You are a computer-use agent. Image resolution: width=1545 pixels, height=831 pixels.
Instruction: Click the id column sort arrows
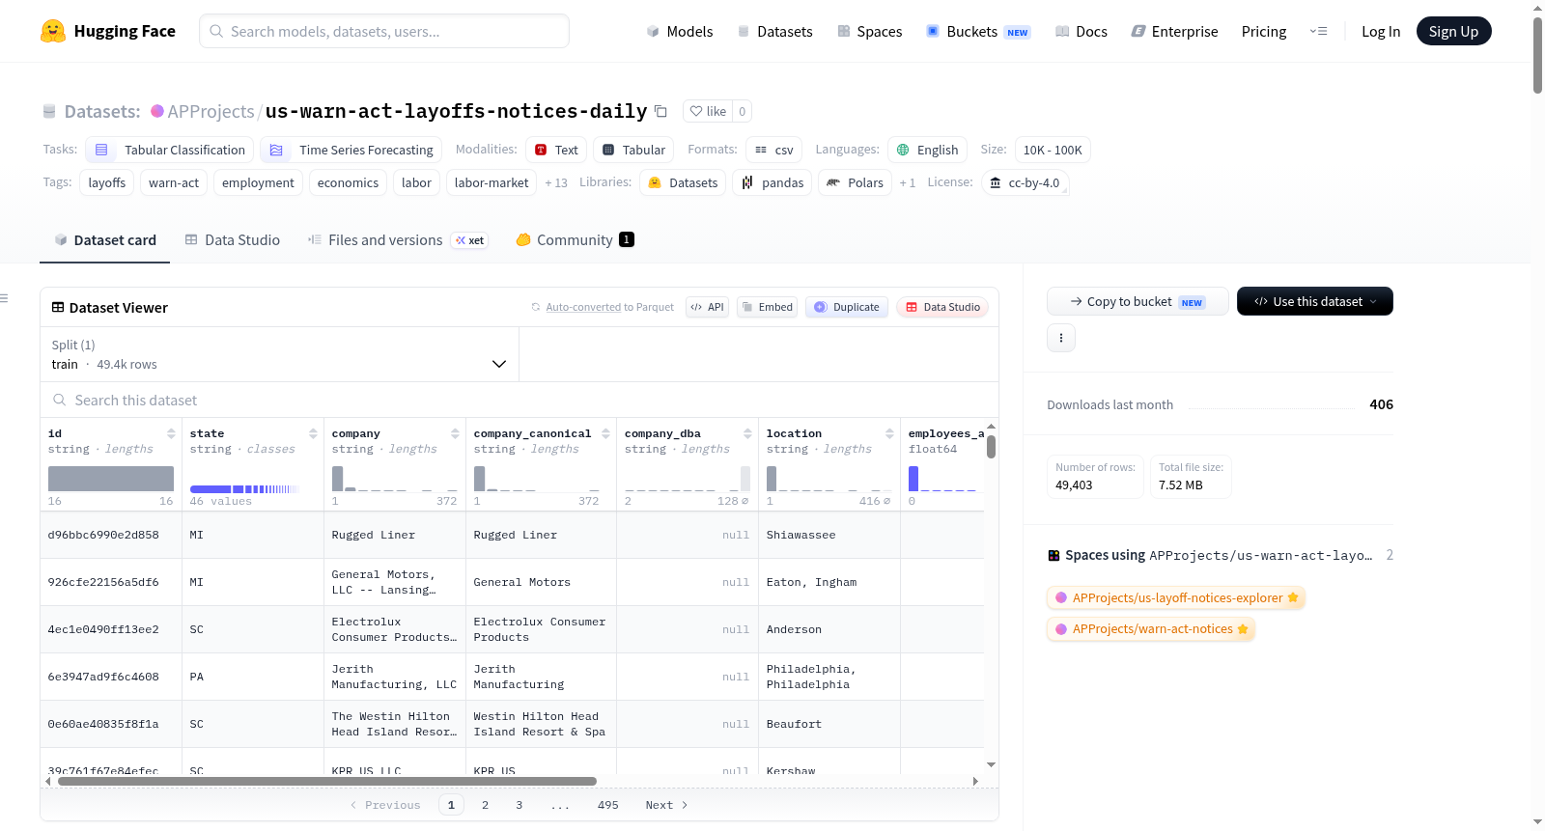[171, 433]
